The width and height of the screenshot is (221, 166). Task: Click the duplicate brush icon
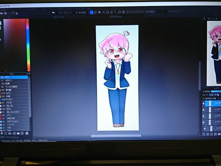[x=22, y=133]
